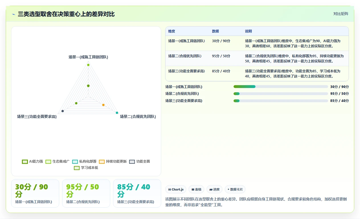Click 场景一 progress bar
This screenshot has height=219, width=360.
click(281, 87)
